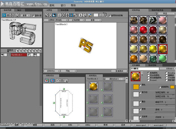Image resolution: width=176 pixels, height=129 pixels.
Task: Toggle the 自动-适 checkbox in object list
Action: [x=34, y=16]
